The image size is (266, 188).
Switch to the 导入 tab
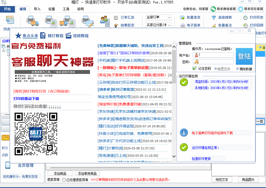(37, 9)
